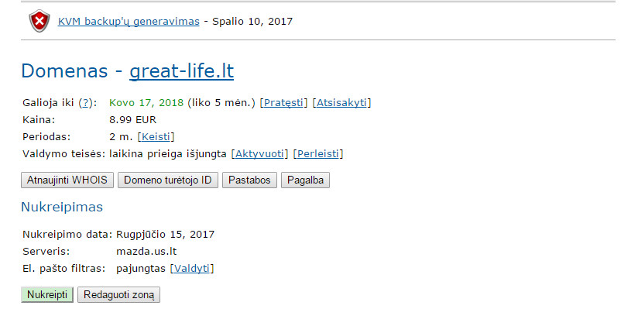Viewport: 638px width, 309px height.
Task: Click the green expiry date Kovo 17, 2018
Action: click(146, 102)
